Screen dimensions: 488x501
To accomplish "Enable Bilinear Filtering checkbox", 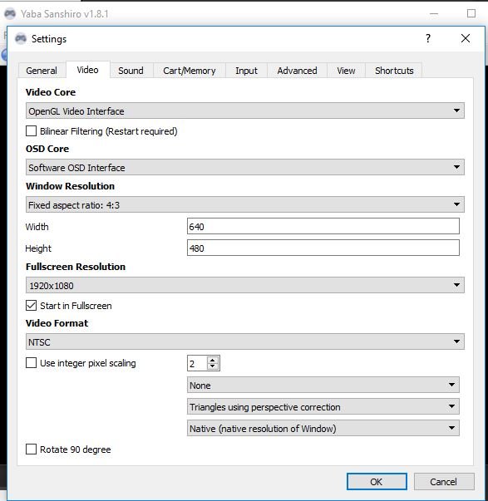I will 31,131.
